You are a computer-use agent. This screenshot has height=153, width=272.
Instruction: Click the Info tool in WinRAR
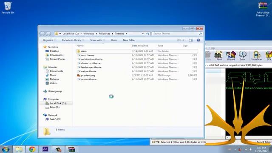[x=242, y=56]
